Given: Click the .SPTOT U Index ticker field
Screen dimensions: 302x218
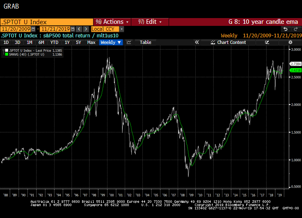Looking at the screenshot, I should pyautogui.click(x=47, y=22).
